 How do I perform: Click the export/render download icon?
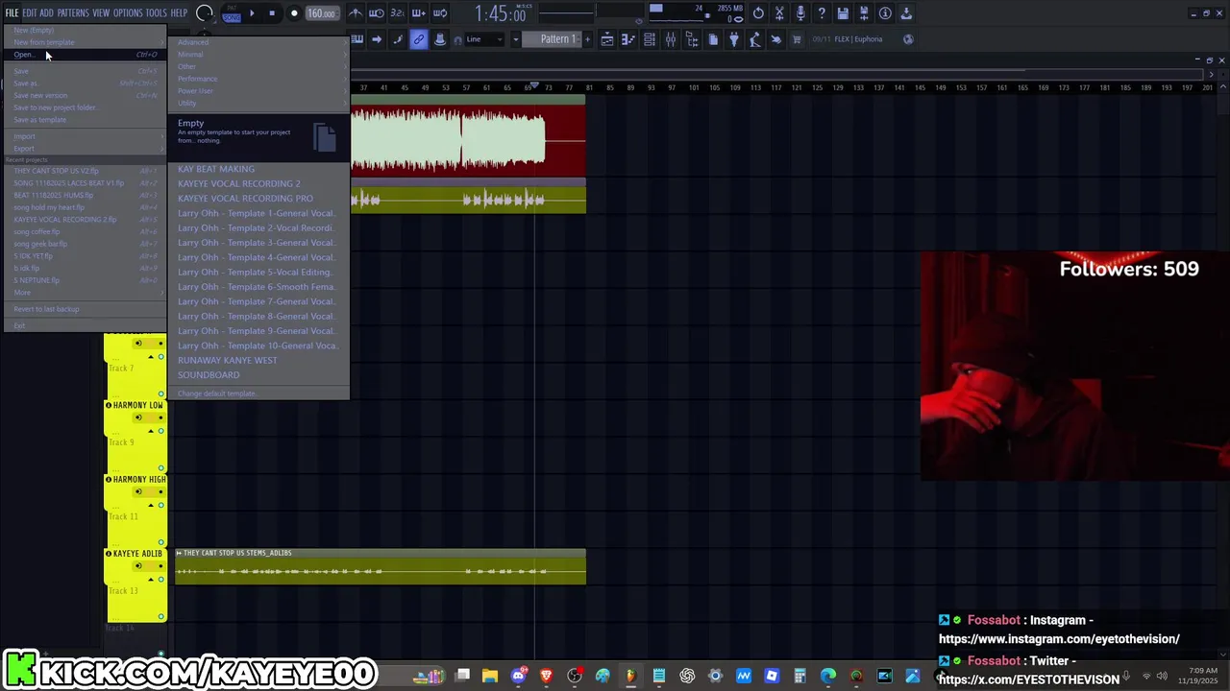906,13
